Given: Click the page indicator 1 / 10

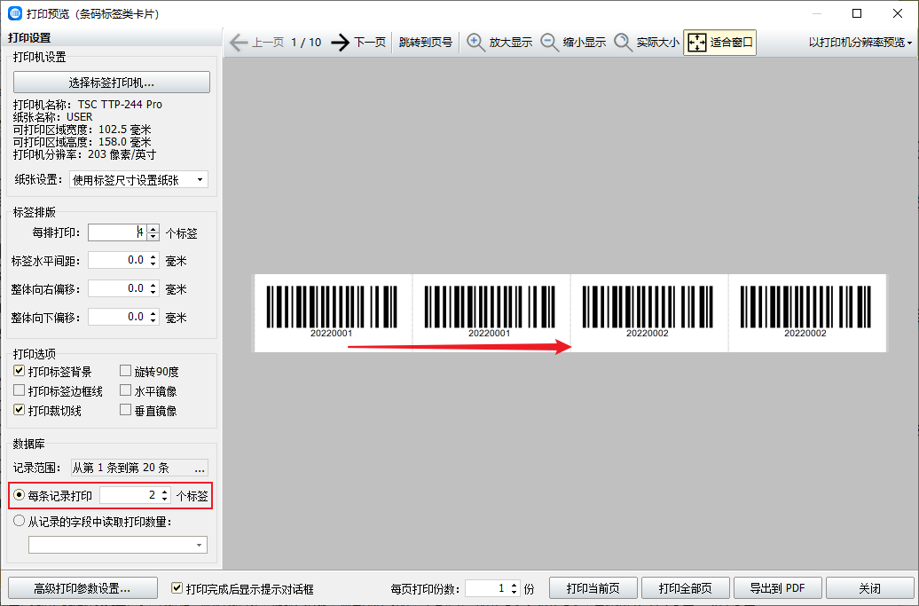Looking at the screenshot, I should point(307,43).
